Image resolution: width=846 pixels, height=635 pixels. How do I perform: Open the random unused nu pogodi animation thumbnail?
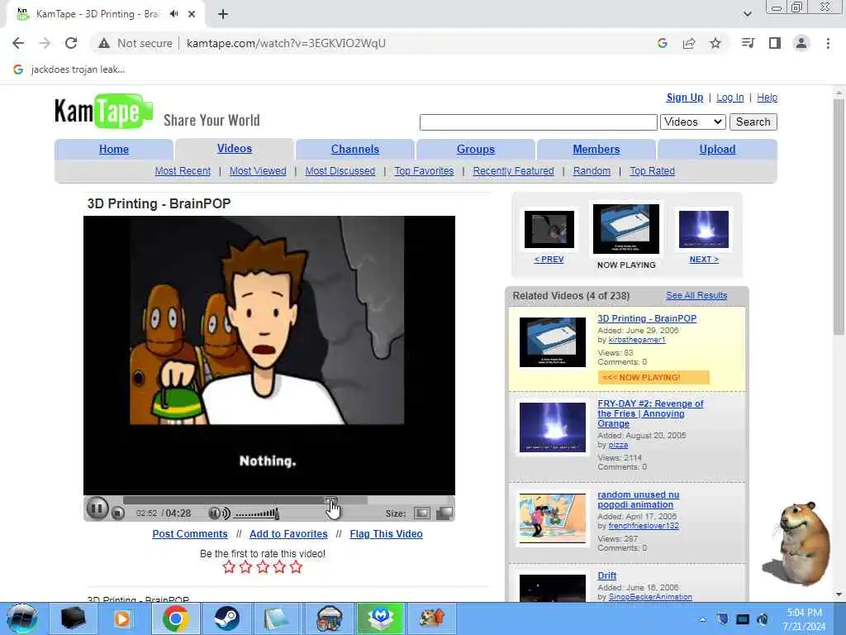pos(553,518)
